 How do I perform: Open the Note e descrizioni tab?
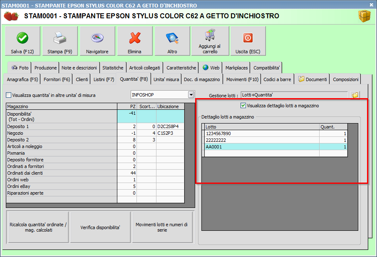point(79,68)
